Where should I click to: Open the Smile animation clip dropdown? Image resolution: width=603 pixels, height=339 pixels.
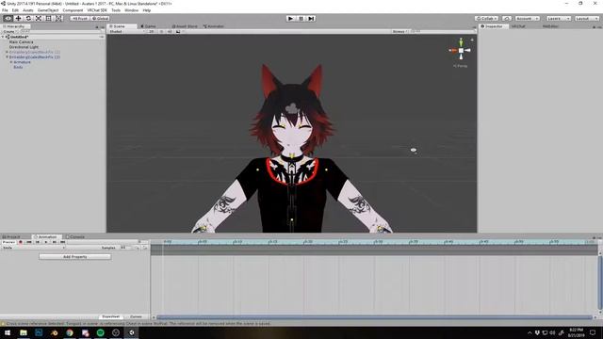click(x=34, y=248)
